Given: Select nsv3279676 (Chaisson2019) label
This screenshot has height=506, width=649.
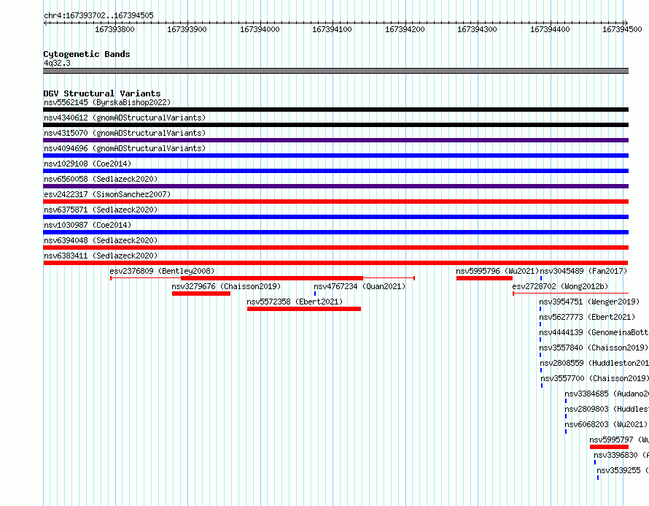Looking at the screenshot, I should coord(226,286).
